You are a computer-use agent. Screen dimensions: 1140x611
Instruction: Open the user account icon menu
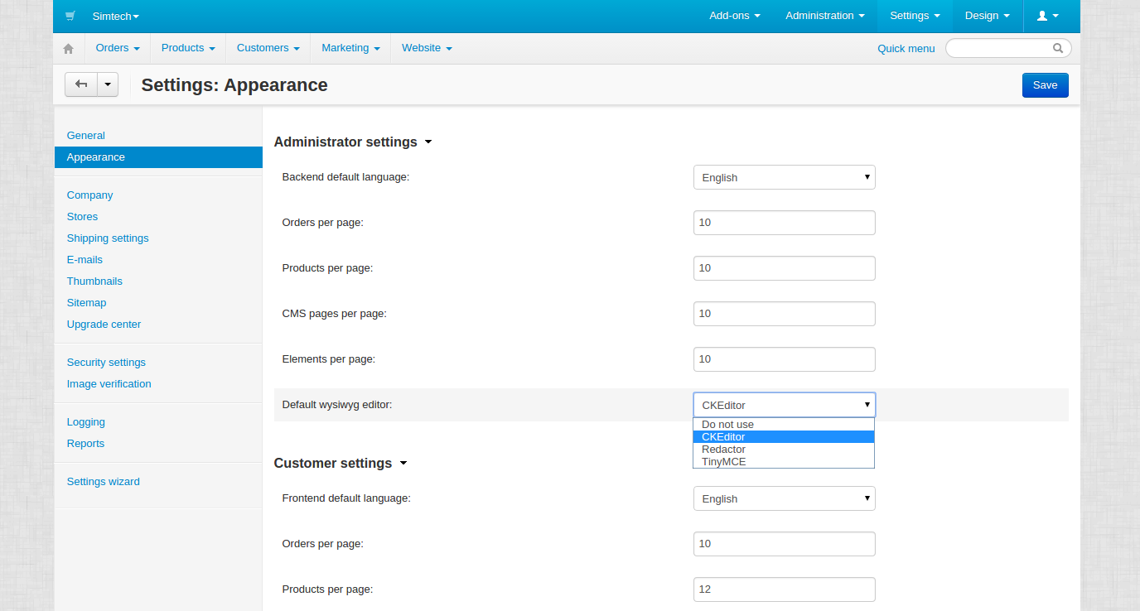[x=1047, y=16]
